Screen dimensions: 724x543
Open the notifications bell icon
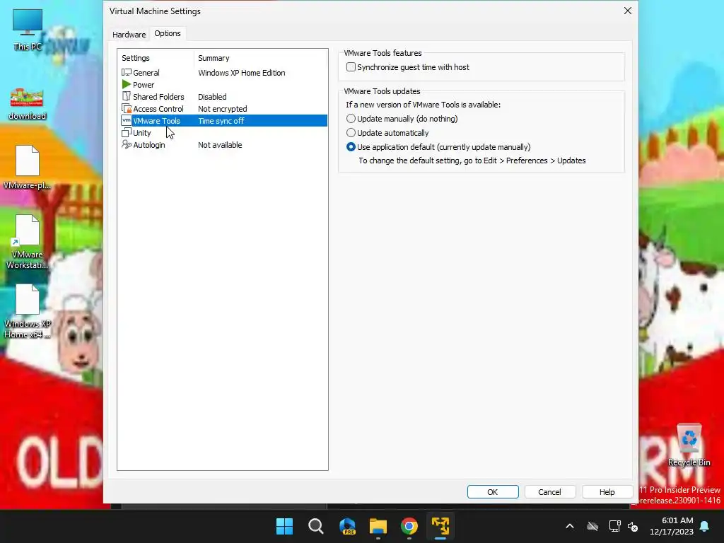705,526
